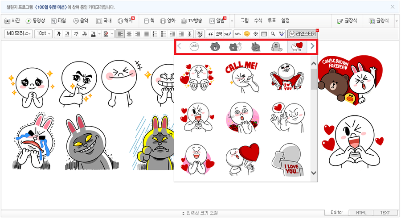Insert an album via 앨범
The width and height of the screenshot is (401, 218).
click(217, 21)
